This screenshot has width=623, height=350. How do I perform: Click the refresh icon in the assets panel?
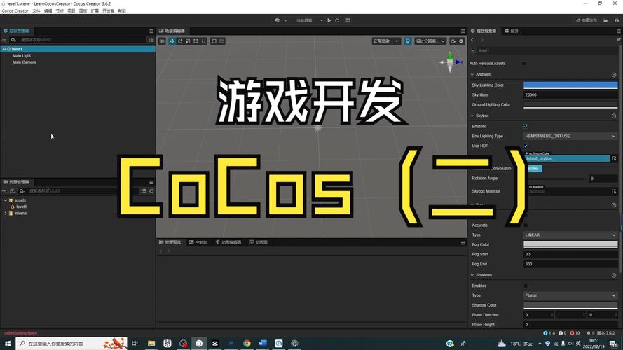point(151,191)
